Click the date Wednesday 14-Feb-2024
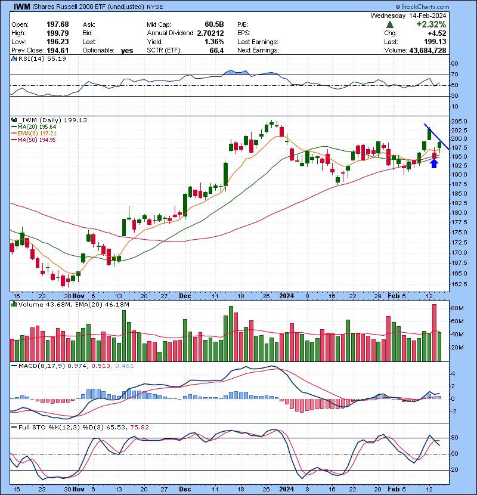This screenshot has width=477, height=495. [408, 16]
